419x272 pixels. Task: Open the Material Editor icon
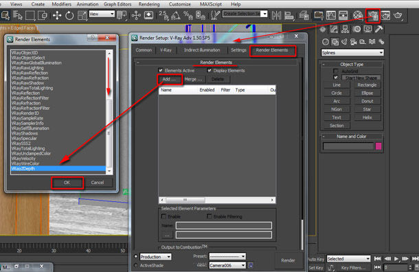pos(358,15)
